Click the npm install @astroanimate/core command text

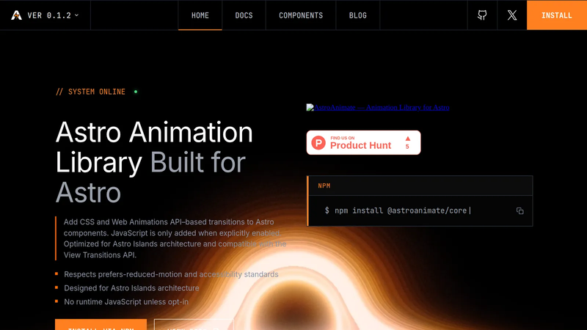401,210
